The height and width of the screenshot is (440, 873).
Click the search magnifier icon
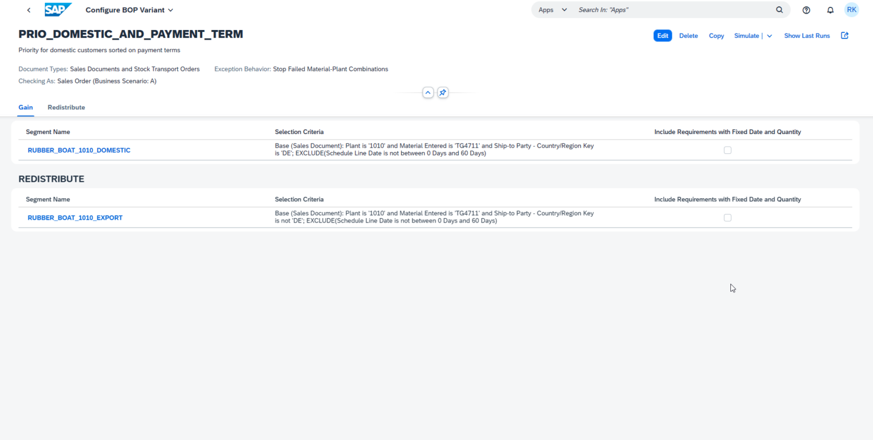point(779,10)
